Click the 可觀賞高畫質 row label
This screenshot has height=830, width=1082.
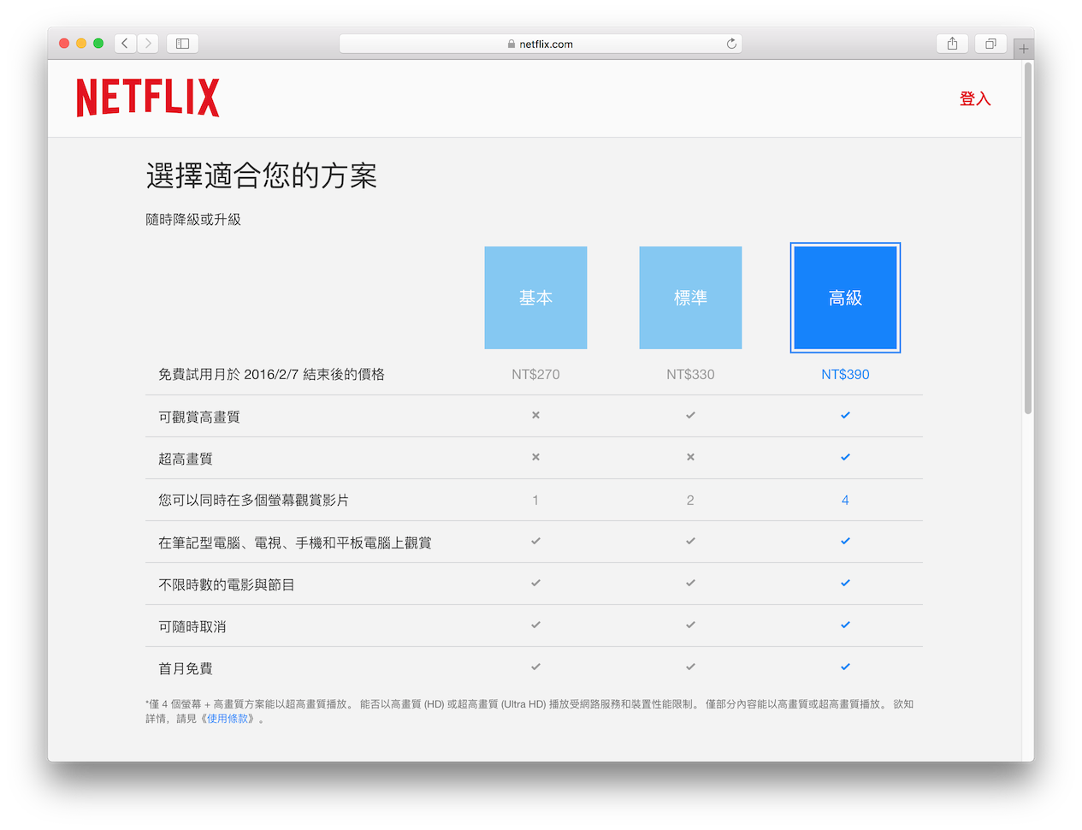pyautogui.click(x=199, y=417)
